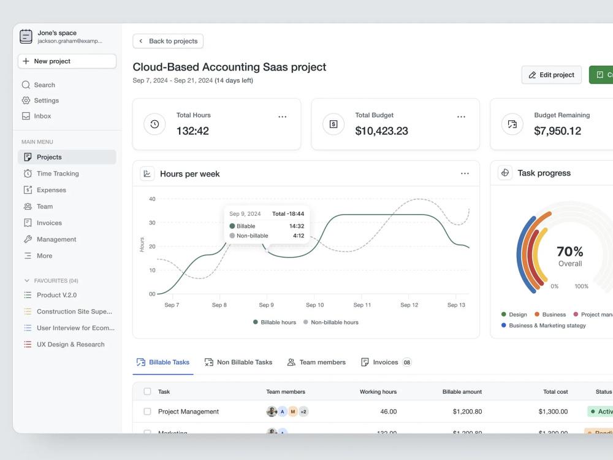Click the Sep 9 tooltip Billable color dot
Screen dimensions: 613x460
[232, 226]
